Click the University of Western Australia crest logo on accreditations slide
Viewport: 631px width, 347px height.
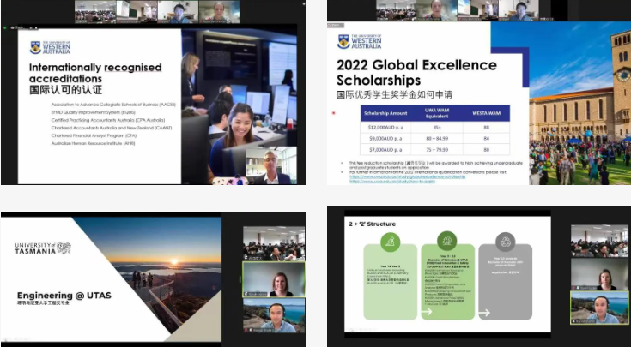35,47
